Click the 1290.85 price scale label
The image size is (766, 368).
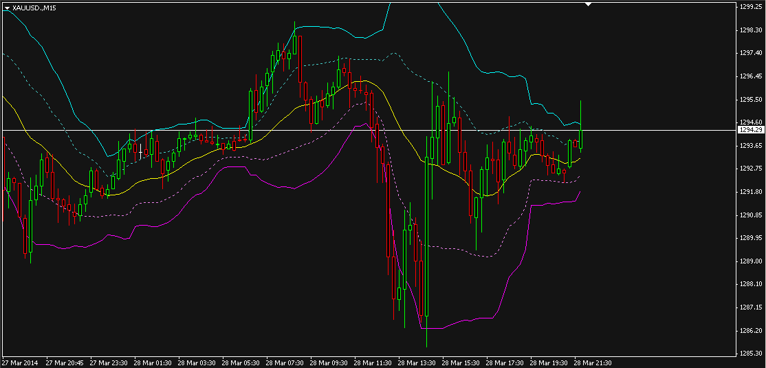[x=751, y=215]
